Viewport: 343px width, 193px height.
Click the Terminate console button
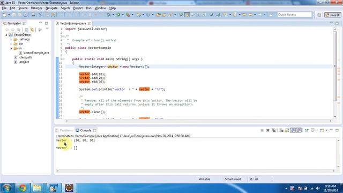click(x=262, y=130)
